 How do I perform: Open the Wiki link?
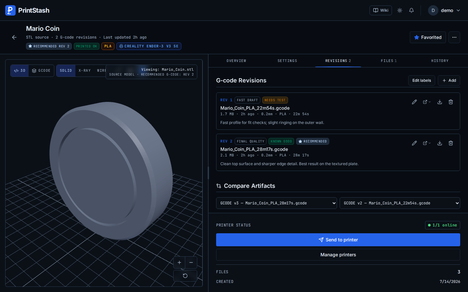pyautogui.click(x=381, y=10)
